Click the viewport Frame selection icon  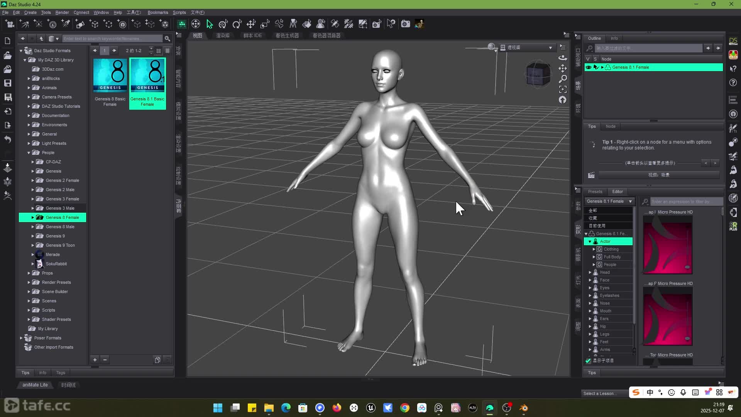563,89
